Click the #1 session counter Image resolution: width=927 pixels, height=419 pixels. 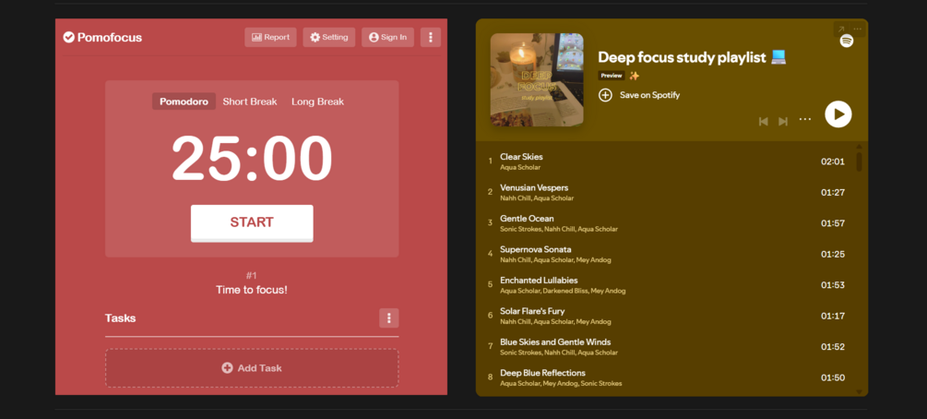pyautogui.click(x=252, y=276)
